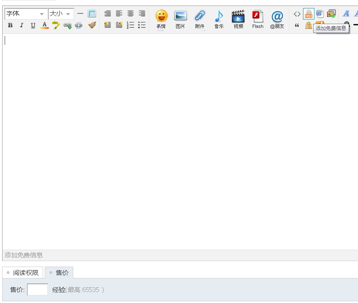Image resolution: width=358 pixels, height=303 pixels.
Task: Open the 字体 font dropdown
Action: (x=26, y=14)
